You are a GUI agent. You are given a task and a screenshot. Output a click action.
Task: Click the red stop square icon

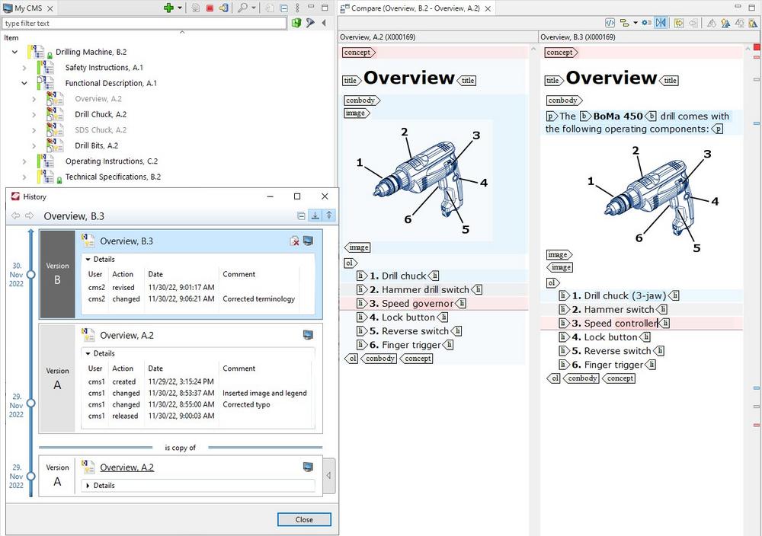pyautogui.click(x=210, y=8)
